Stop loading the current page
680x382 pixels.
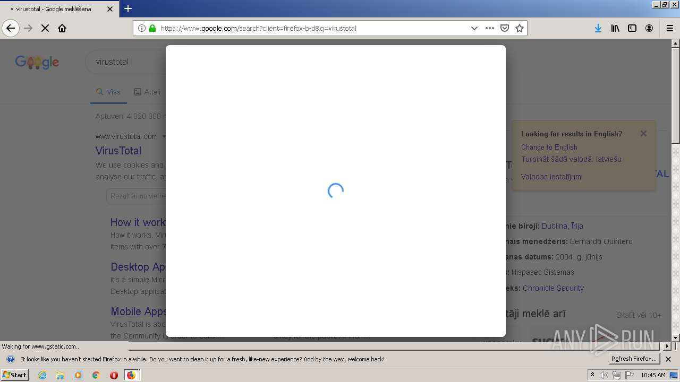tap(45, 28)
